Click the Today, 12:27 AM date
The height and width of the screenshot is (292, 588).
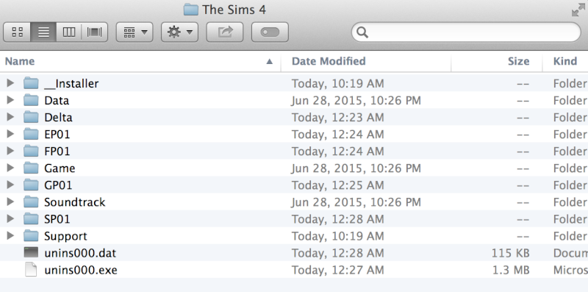click(338, 270)
